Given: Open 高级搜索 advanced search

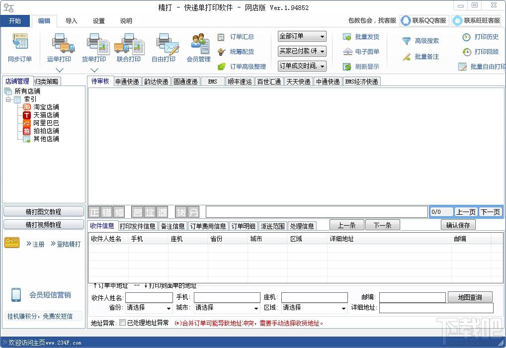Looking at the screenshot, I should point(421,41).
